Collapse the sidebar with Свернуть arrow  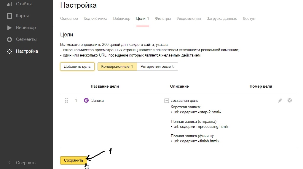[x=9, y=162]
